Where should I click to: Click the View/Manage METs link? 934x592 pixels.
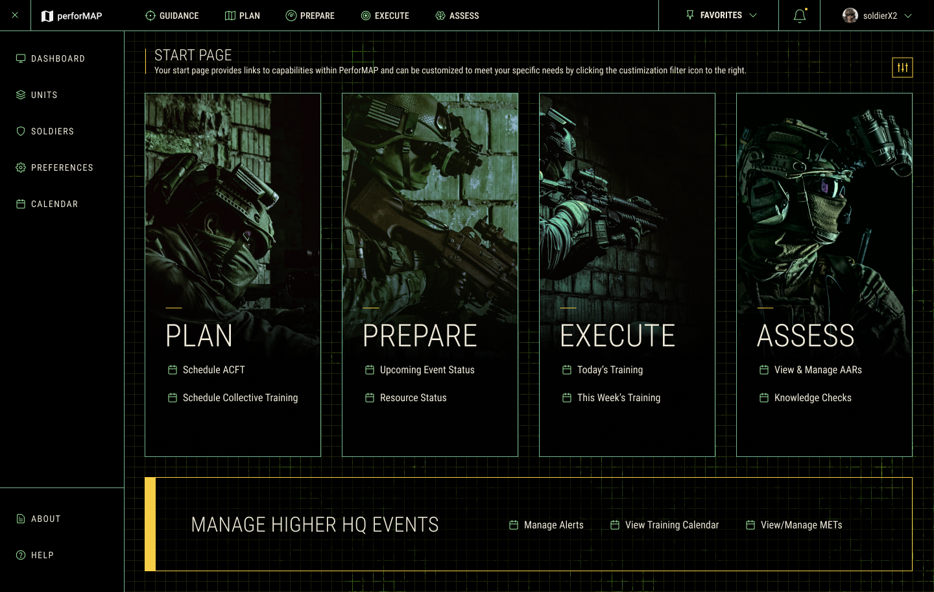point(801,525)
